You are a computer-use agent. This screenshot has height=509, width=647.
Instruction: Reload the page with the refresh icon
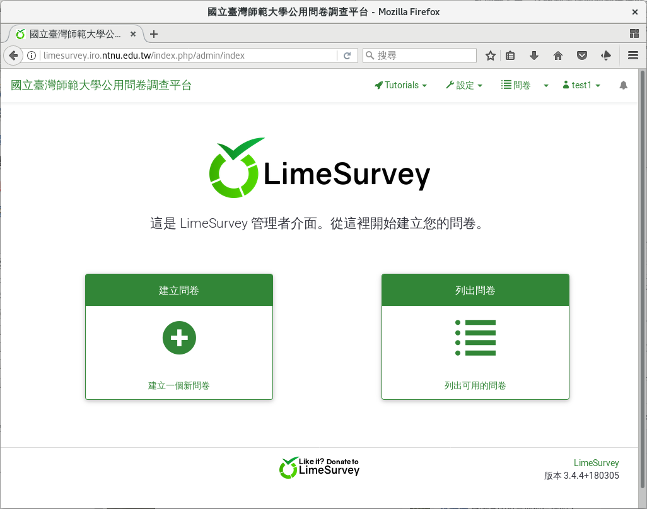pos(347,56)
